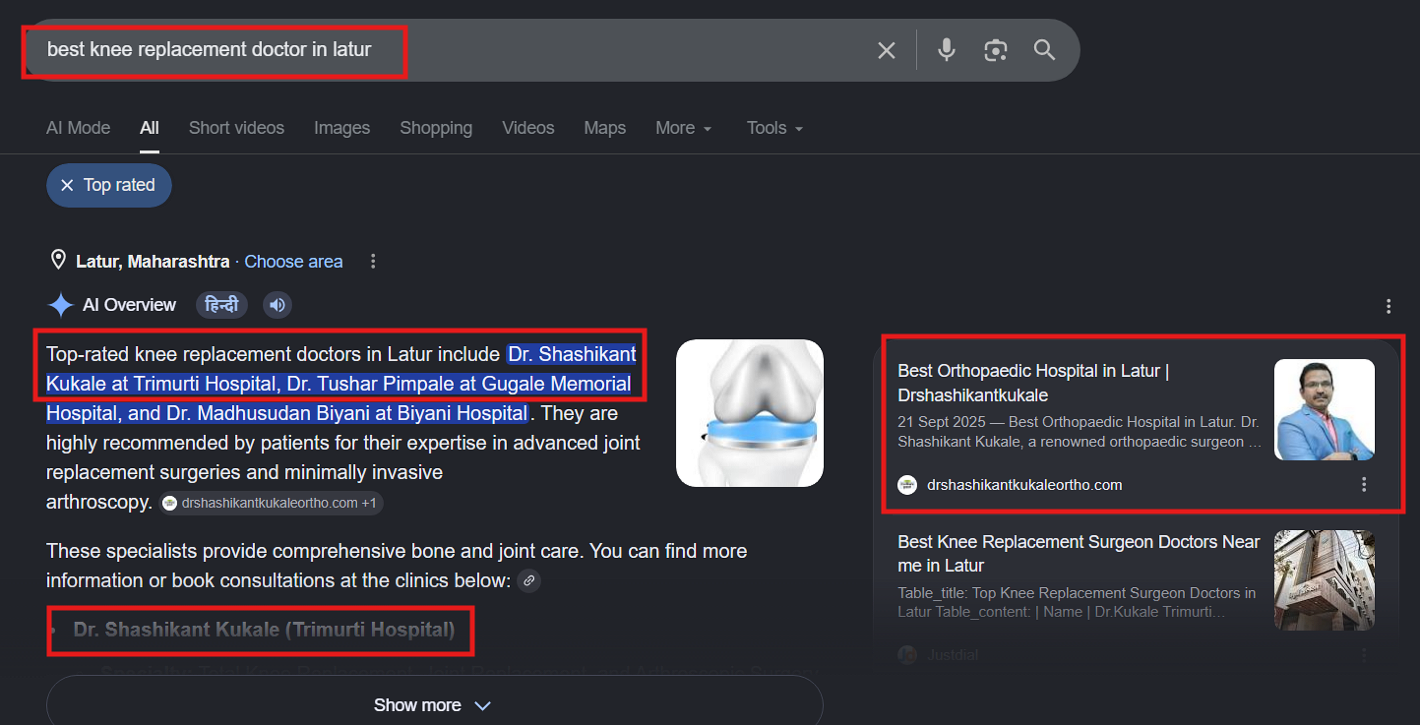Select the All results tab
This screenshot has height=725, width=1420.
(149, 128)
